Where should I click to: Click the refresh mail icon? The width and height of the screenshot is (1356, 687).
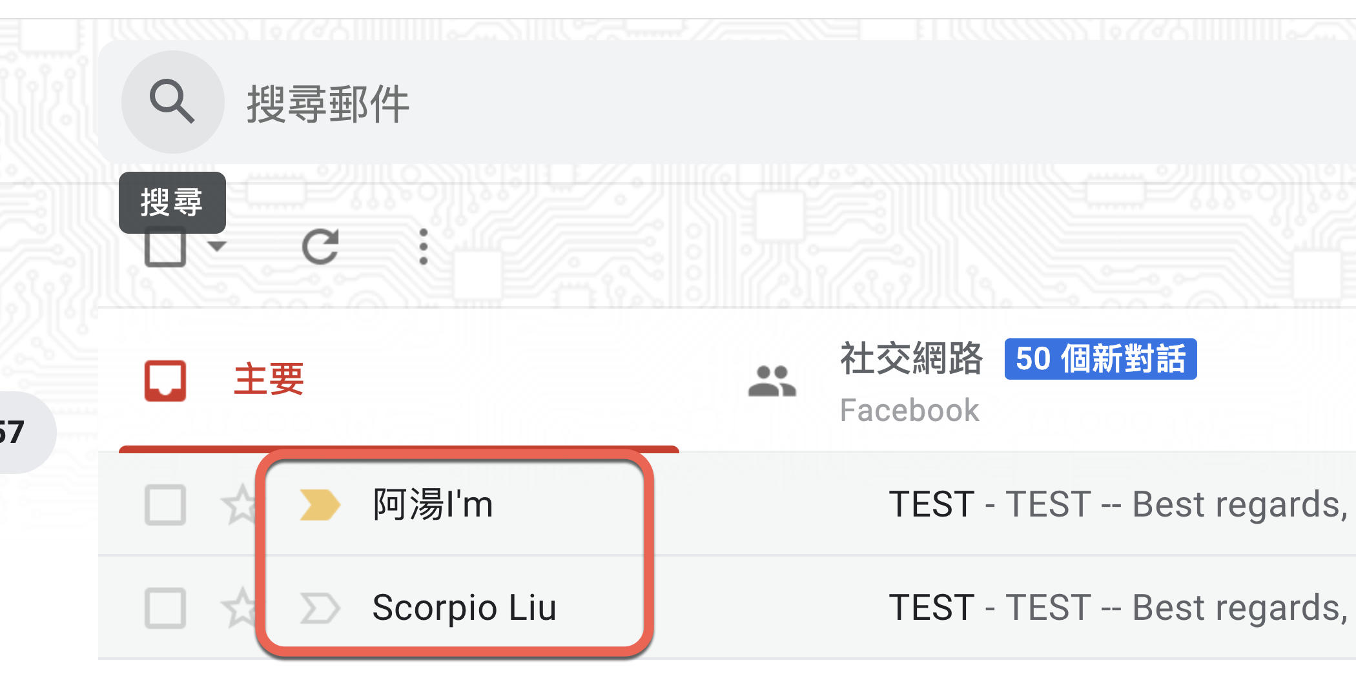(320, 247)
